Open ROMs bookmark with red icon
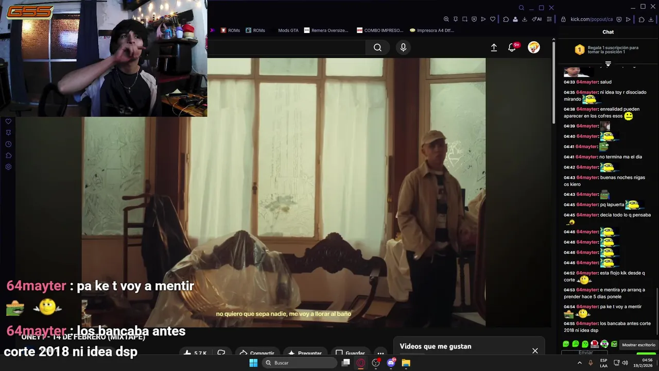659x371 pixels. click(230, 30)
